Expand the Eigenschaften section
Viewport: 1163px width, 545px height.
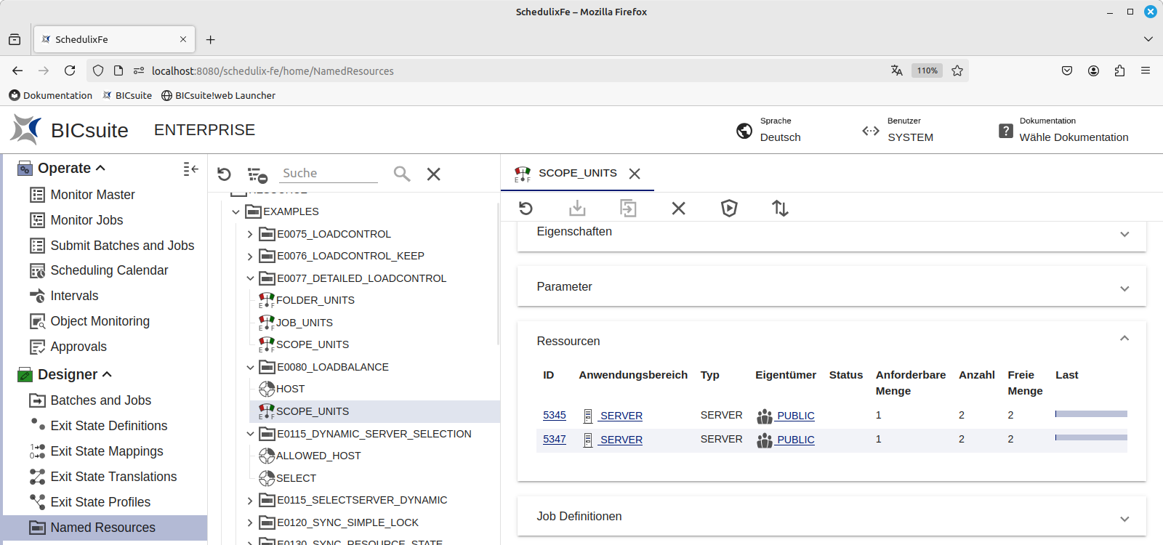(1124, 234)
